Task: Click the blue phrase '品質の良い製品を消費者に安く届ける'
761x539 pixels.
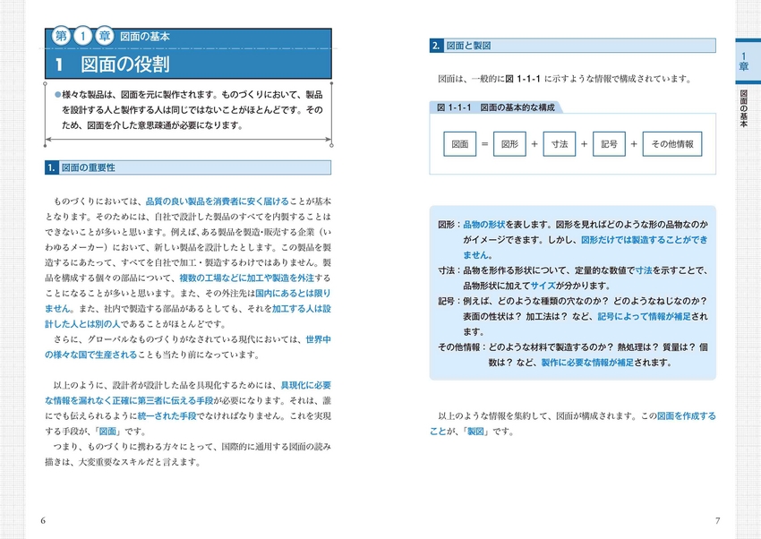Action: pos(217,201)
